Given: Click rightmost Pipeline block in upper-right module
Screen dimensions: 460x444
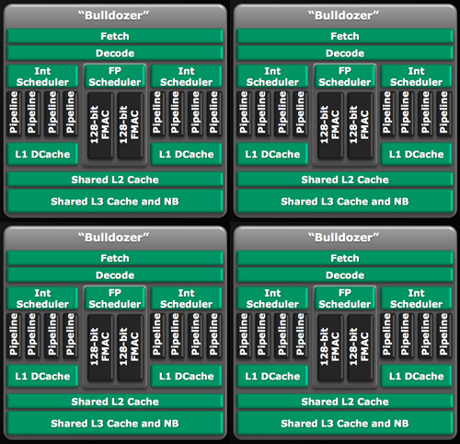Looking at the screenshot, I should [x=444, y=112].
